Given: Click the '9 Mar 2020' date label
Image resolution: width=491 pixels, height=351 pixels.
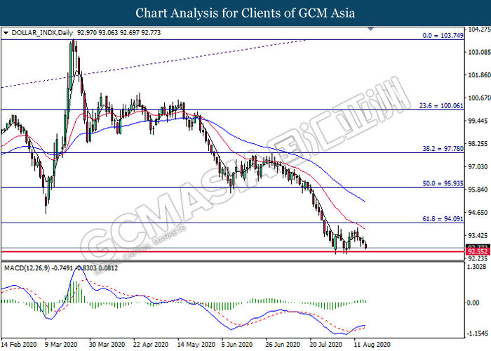Looking at the screenshot, I should pos(62,345).
